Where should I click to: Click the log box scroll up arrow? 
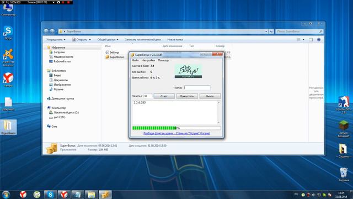click(x=218, y=103)
